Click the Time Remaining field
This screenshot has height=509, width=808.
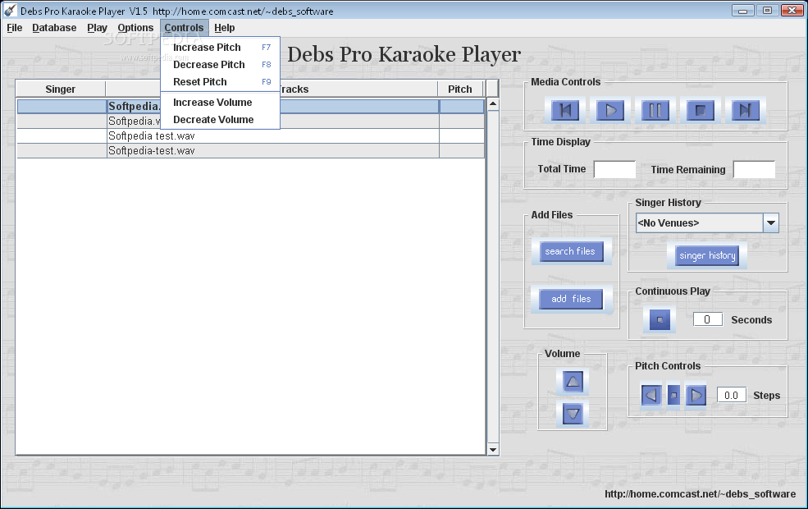754,169
